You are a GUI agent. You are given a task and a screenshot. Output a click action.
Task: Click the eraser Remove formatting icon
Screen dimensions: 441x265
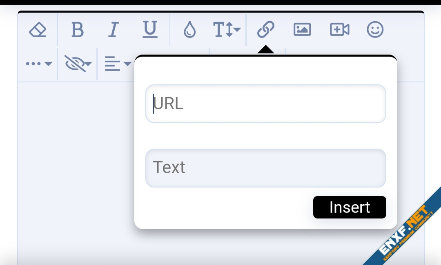pos(38,30)
